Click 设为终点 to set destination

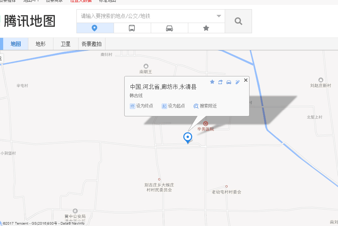[x=142, y=106]
